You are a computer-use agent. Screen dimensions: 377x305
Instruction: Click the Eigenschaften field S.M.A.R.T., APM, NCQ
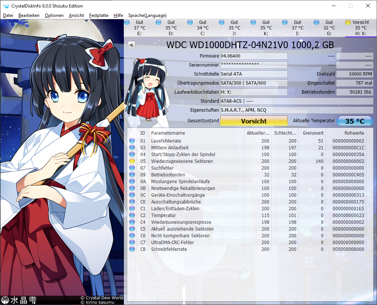[x=297, y=110]
